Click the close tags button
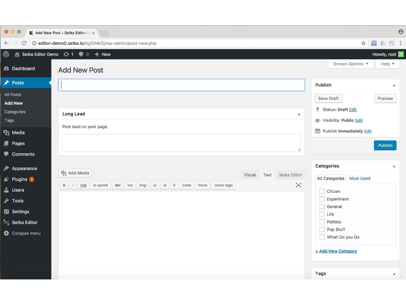Viewport: 406px width, 305px height. (x=223, y=185)
